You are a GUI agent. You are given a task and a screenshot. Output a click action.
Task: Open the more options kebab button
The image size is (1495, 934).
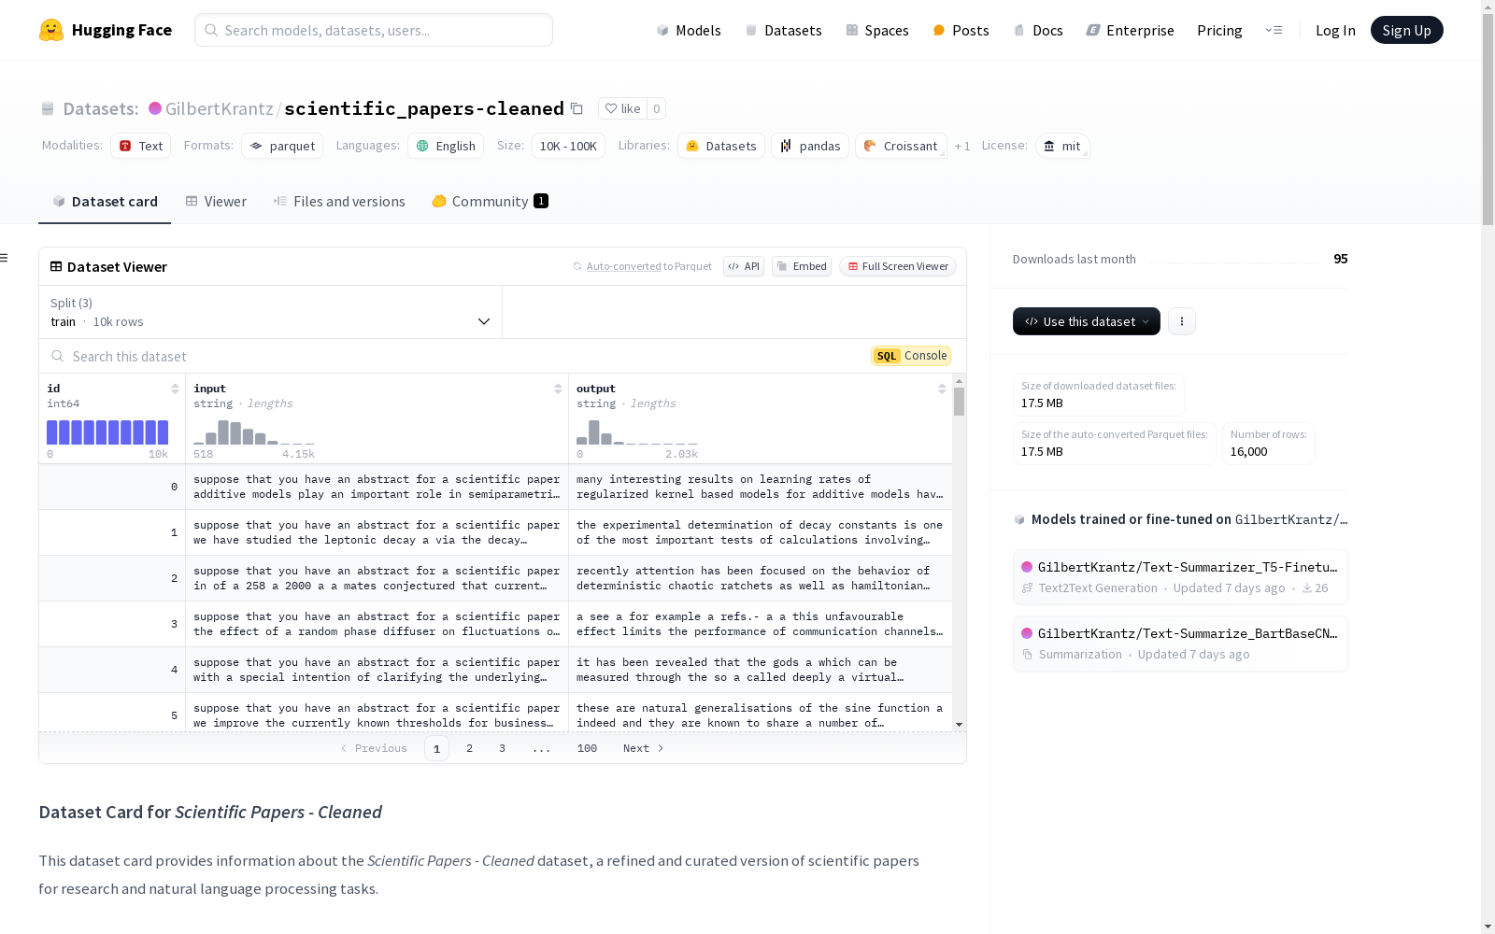coord(1182,321)
